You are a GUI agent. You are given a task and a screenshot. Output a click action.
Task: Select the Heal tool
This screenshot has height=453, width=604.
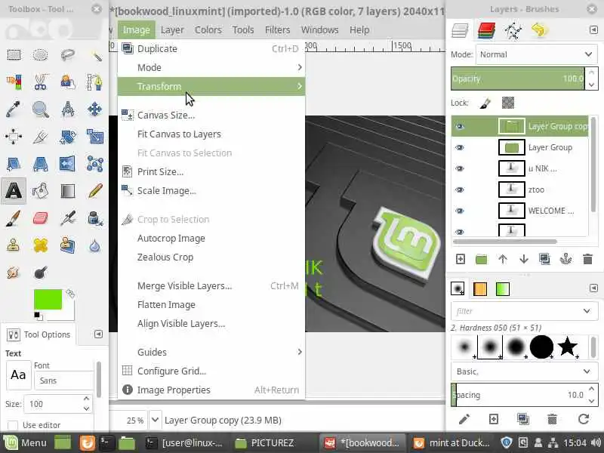click(x=41, y=245)
